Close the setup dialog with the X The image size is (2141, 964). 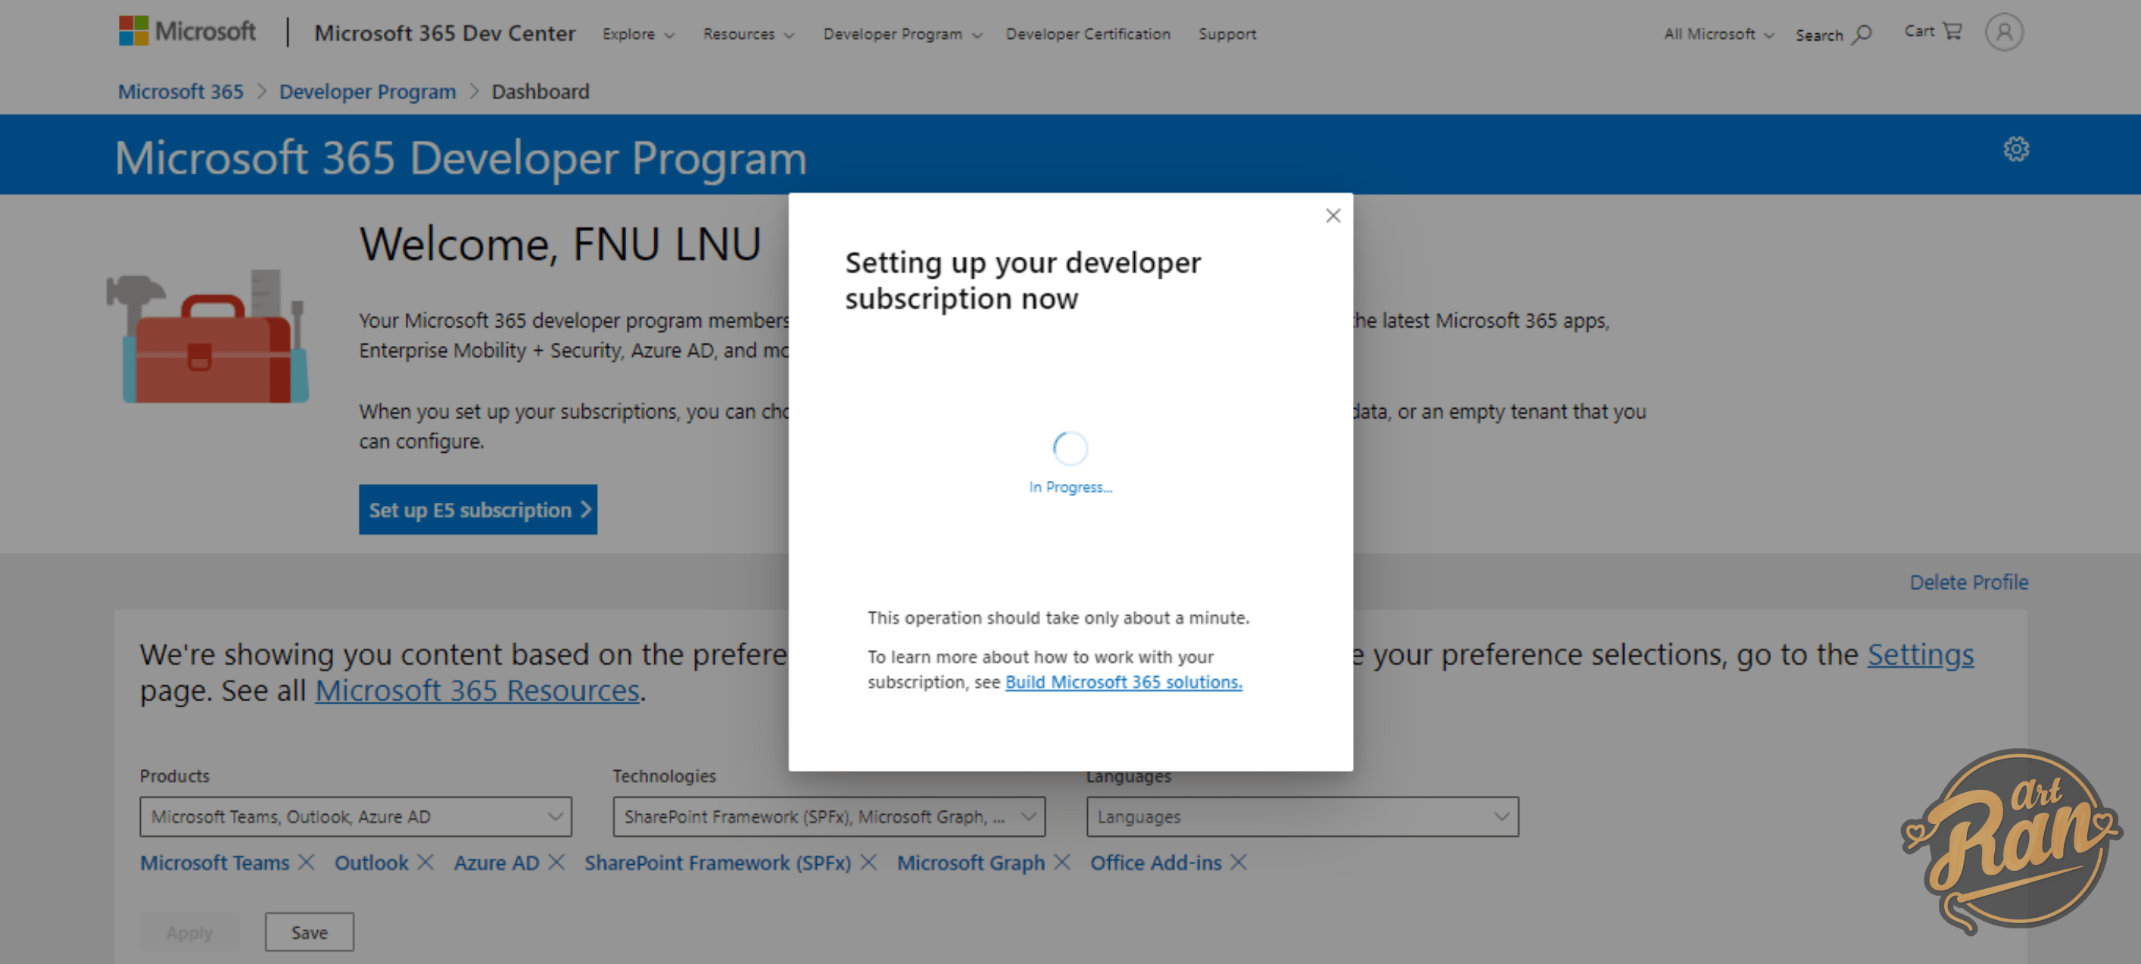(x=1333, y=216)
